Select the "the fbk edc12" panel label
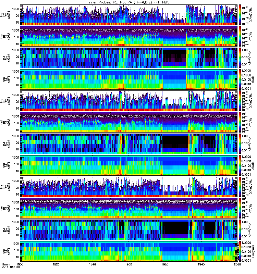Screen dimensions: 257x274 pos(7,230)
